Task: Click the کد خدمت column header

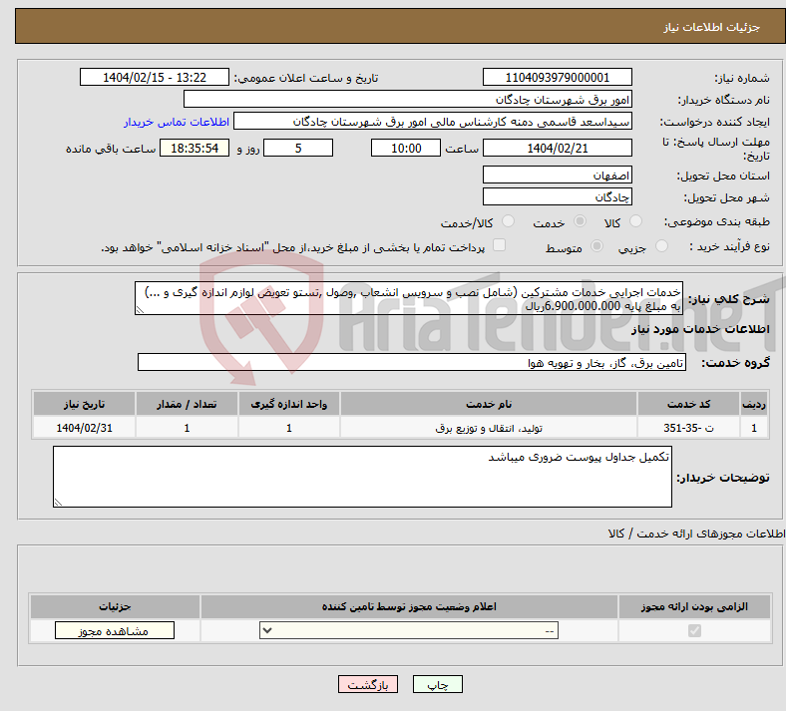Action: (x=689, y=404)
